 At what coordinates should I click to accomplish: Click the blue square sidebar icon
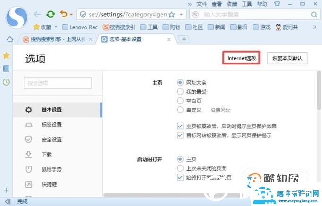6,69
